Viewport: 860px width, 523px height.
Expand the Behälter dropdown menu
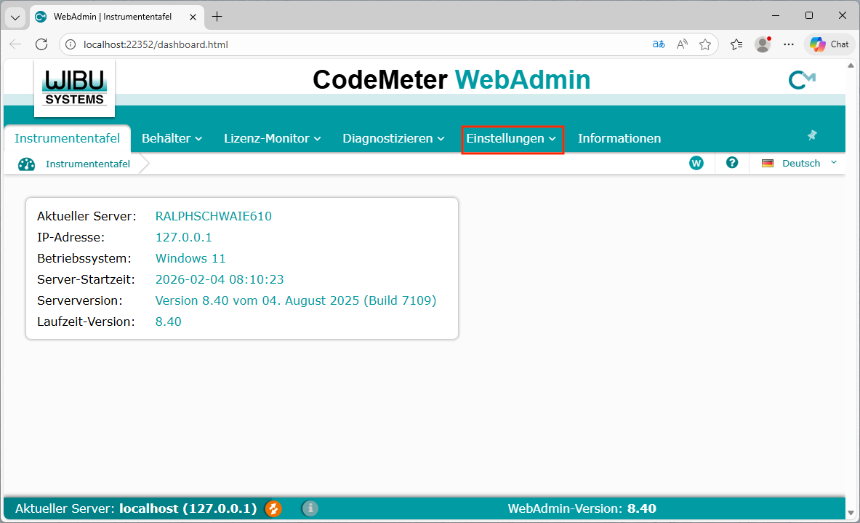(x=172, y=138)
